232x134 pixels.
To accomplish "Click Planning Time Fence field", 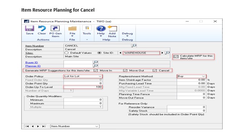I will pyautogui.click(x=191, y=94).
